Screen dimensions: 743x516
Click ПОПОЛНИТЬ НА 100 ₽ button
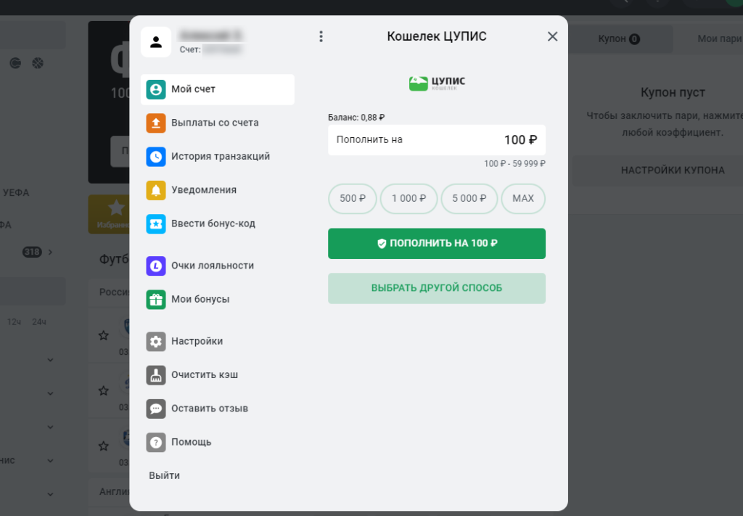(x=436, y=244)
